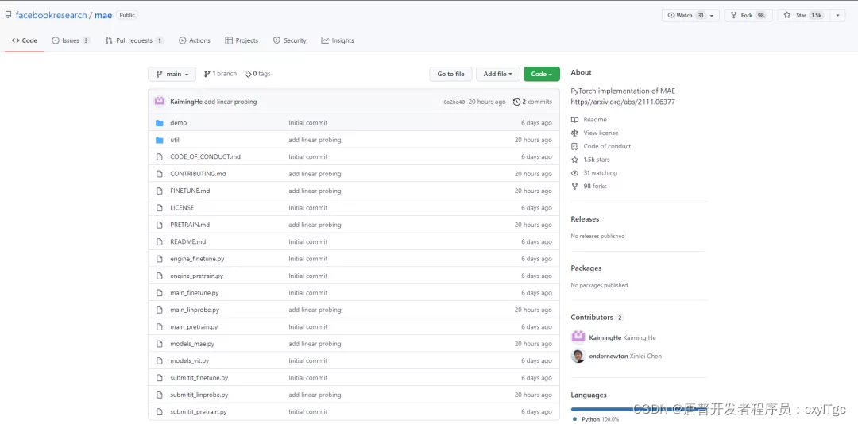Click the eye icon beside 31 watching
The width and height of the screenshot is (858, 424).
(x=574, y=173)
